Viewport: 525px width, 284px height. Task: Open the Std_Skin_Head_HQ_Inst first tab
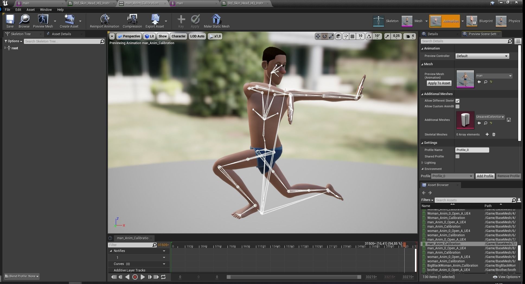[x=92, y=3]
